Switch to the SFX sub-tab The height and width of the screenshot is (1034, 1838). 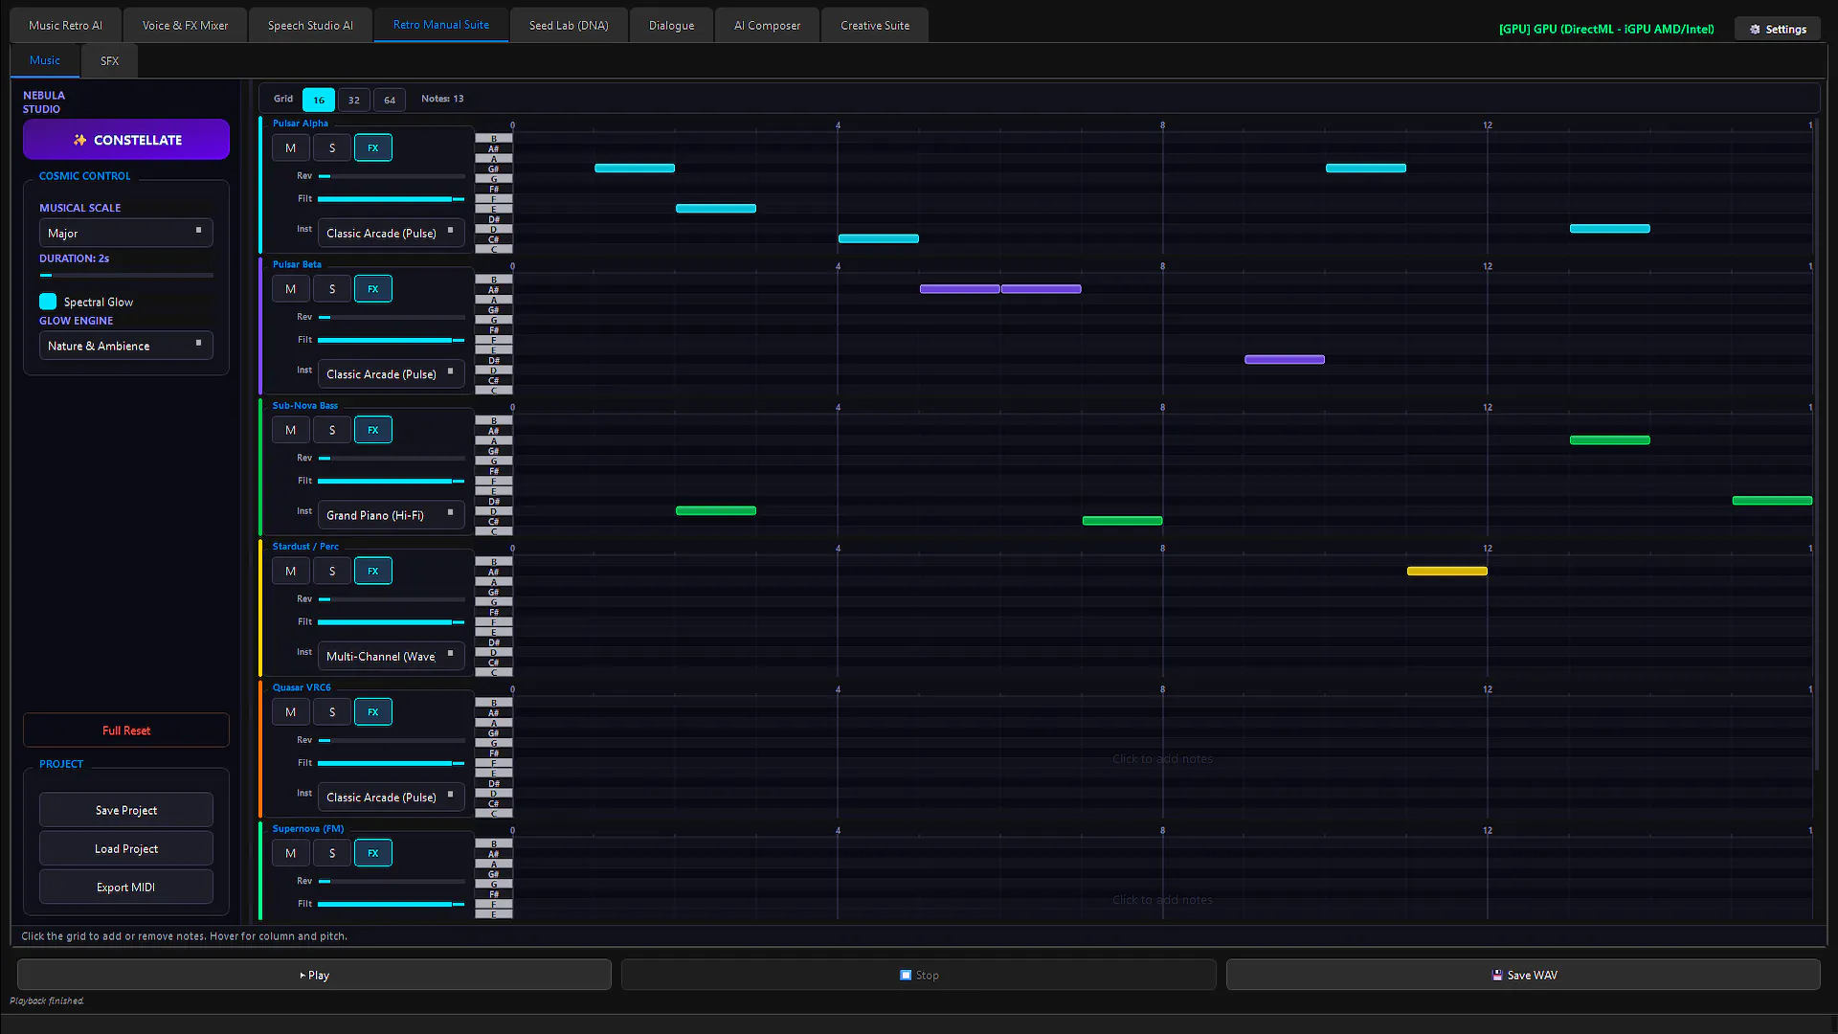[109, 61]
